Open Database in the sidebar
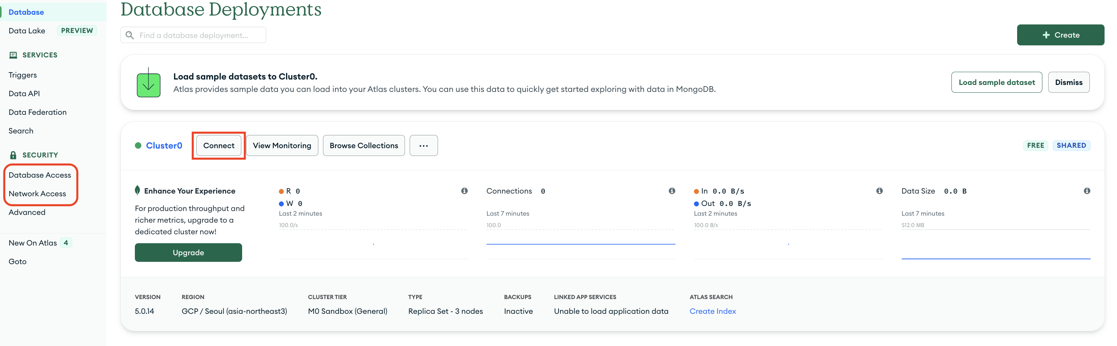 coord(26,12)
